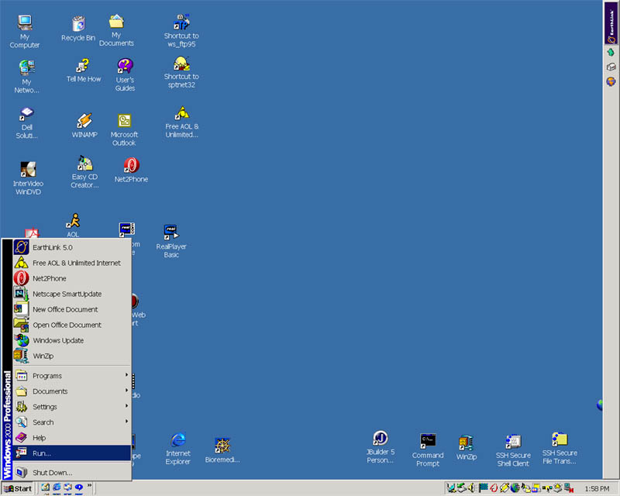Screen dimensions: 620x496
Task: Expand the Quick Launch overflow chevron
Action: click(x=89, y=485)
